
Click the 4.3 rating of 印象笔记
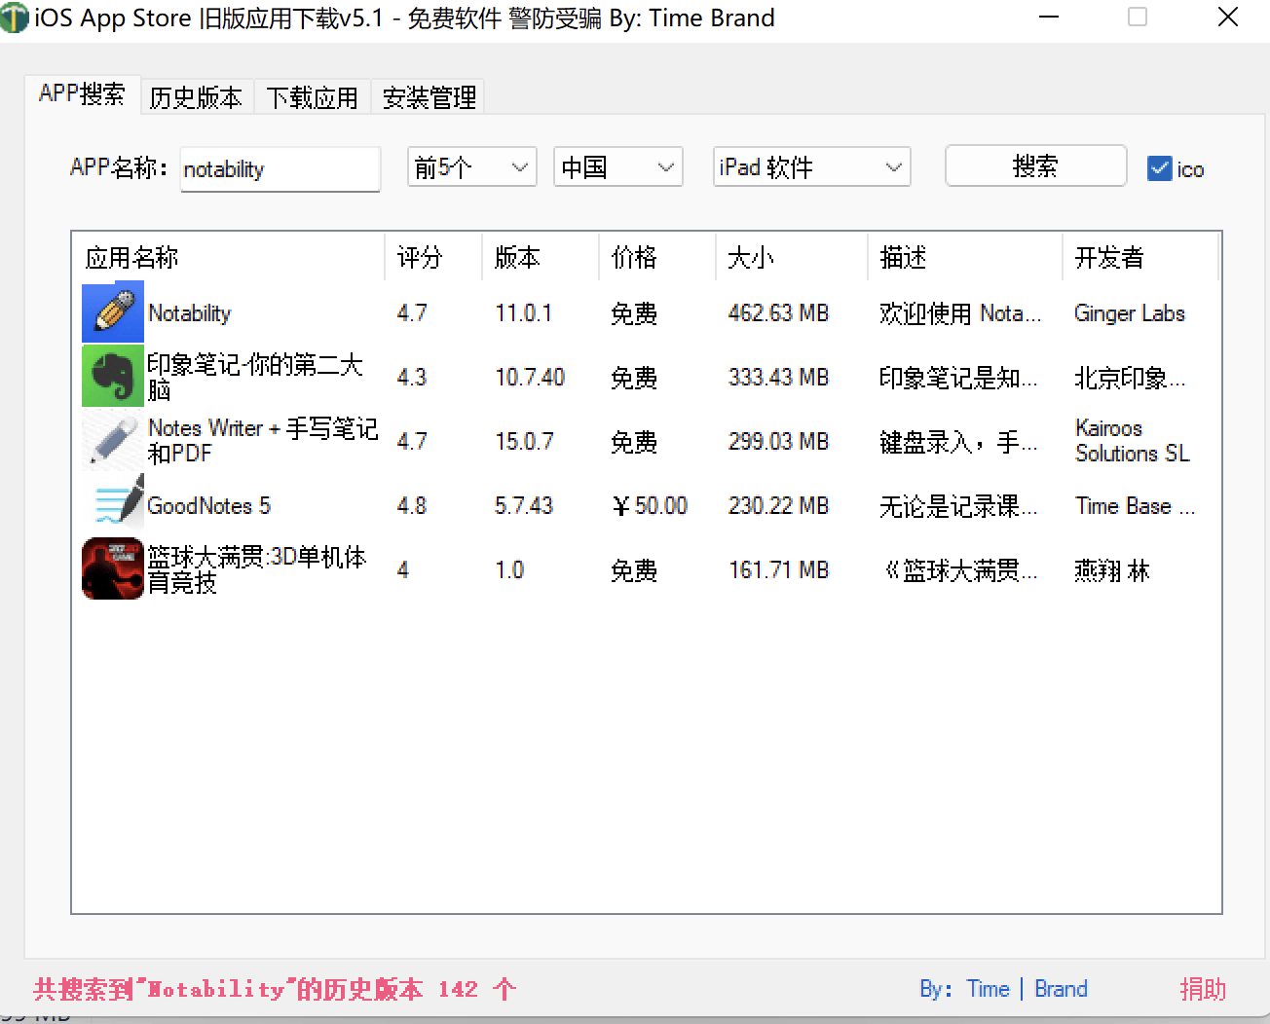(x=412, y=378)
